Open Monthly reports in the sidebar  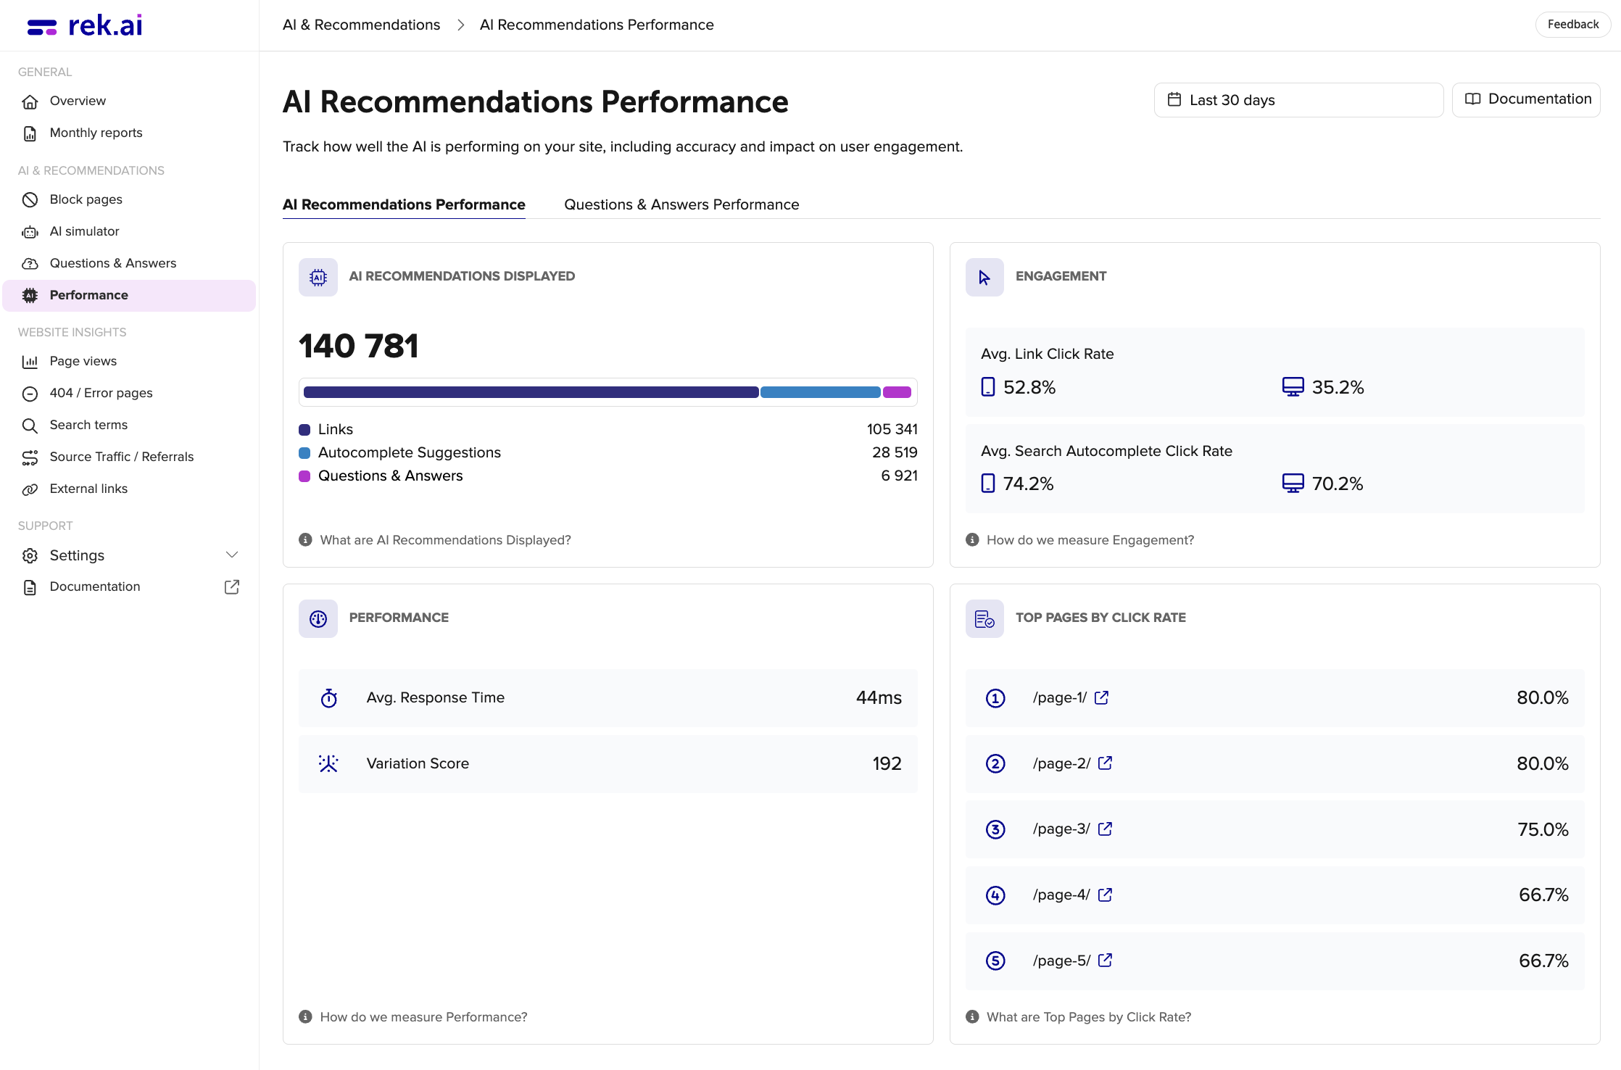click(x=129, y=133)
